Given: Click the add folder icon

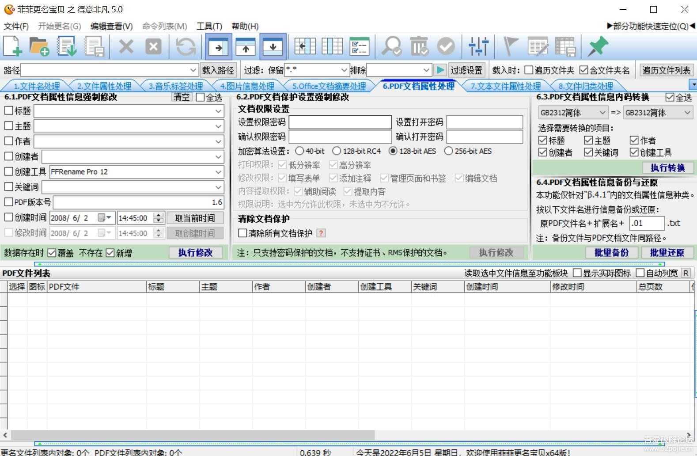Looking at the screenshot, I should pos(39,46).
